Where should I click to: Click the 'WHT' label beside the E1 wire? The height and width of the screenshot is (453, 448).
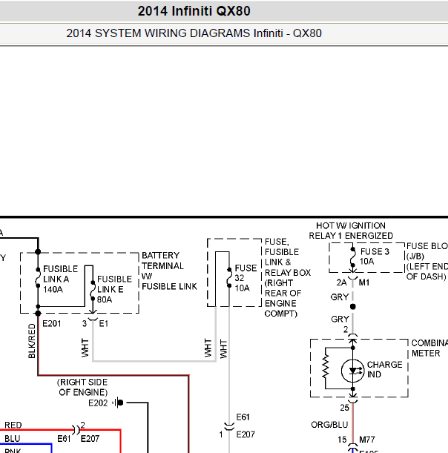[85, 348]
